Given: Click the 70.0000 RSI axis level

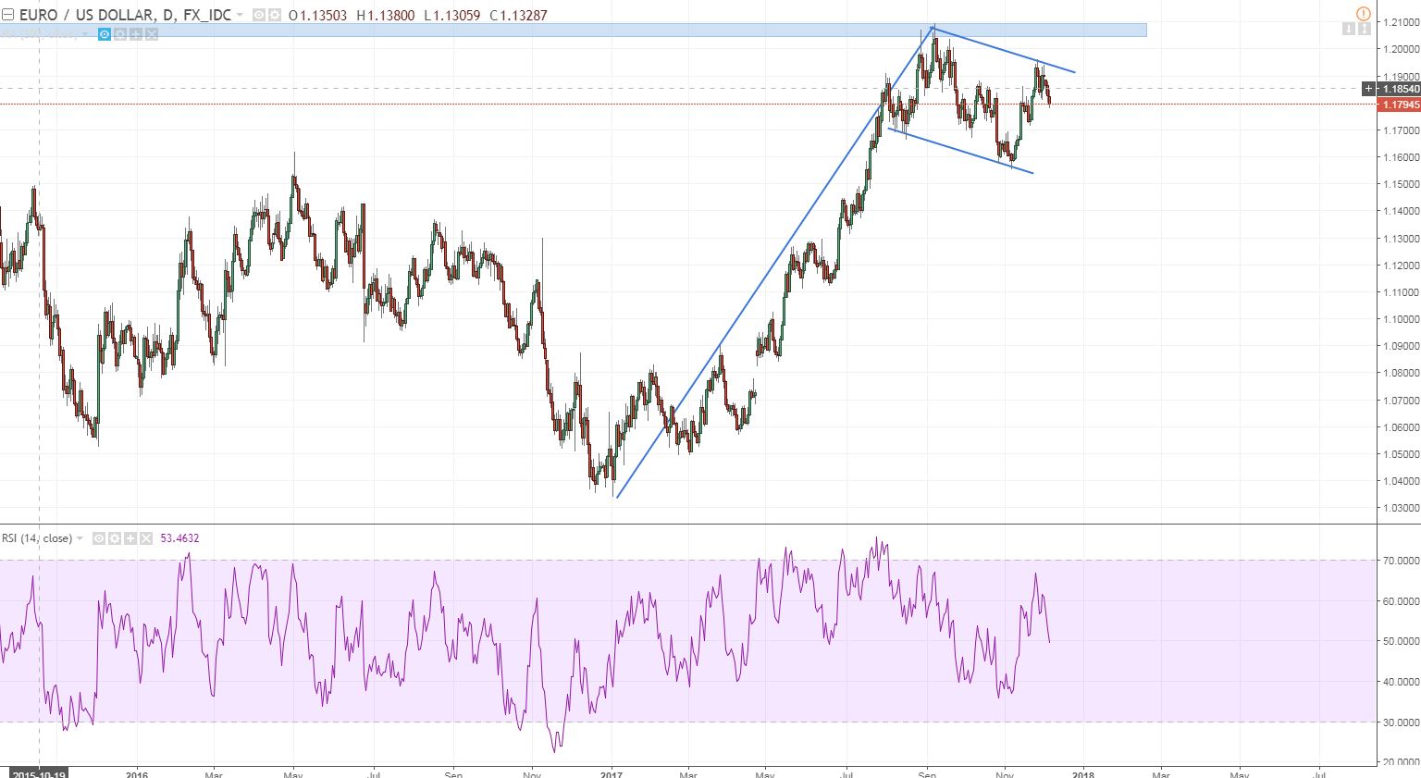Looking at the screenshot, I should tap(1401, 561).
